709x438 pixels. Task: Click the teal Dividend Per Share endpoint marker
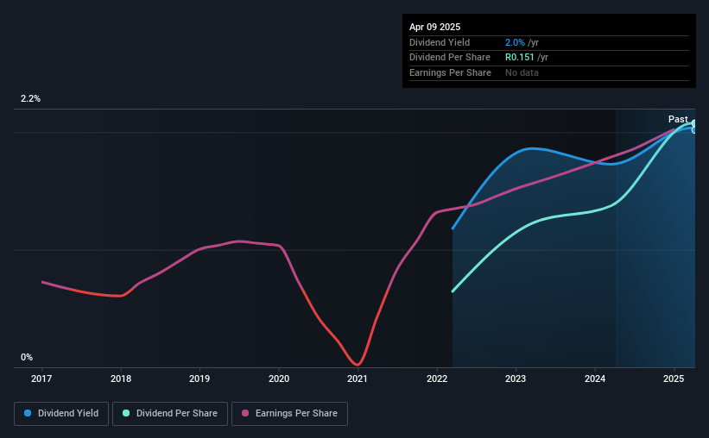point(694,123)
